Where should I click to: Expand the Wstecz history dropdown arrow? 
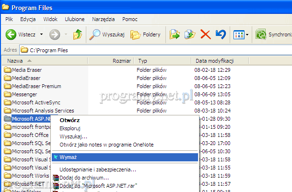pyautogui.click(x=42, y=34)
